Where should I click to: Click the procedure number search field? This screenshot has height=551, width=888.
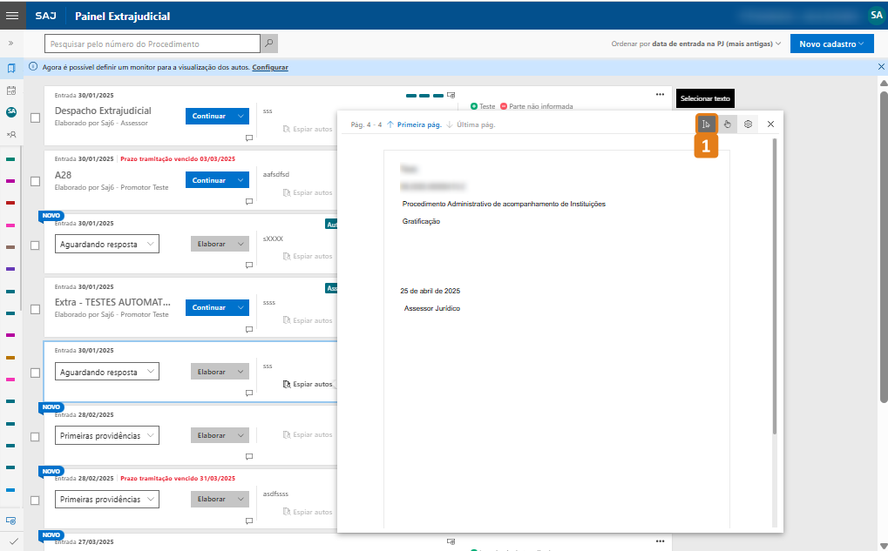pos(152,44)
